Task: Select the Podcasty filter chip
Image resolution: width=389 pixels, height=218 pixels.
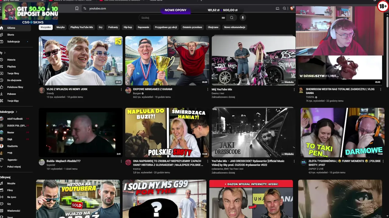Action: [x=113, y=27]
